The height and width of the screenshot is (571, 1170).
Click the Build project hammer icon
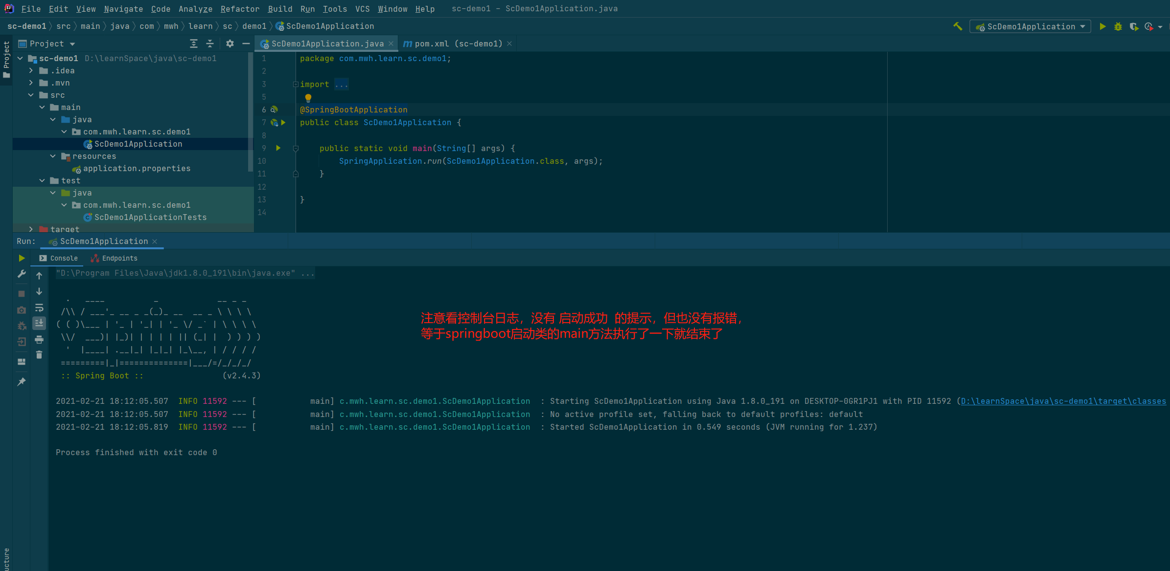(x=958, y=26)
